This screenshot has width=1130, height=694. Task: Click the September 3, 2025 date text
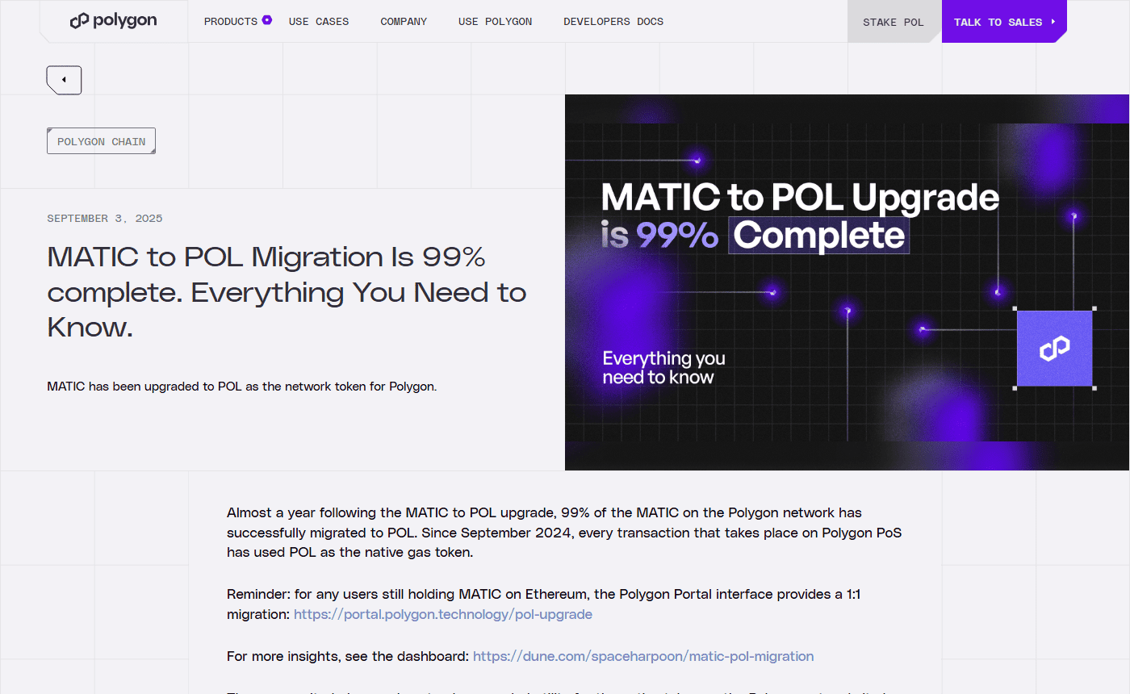point(105,219)
